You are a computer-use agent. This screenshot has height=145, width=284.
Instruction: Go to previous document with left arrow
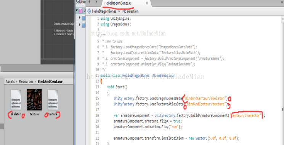coord(89,2)
